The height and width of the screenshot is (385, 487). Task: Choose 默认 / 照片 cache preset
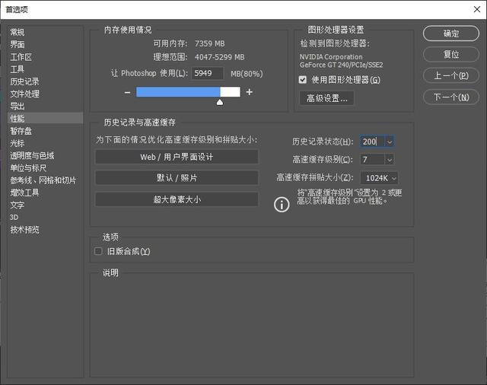[x=177, y=178]
